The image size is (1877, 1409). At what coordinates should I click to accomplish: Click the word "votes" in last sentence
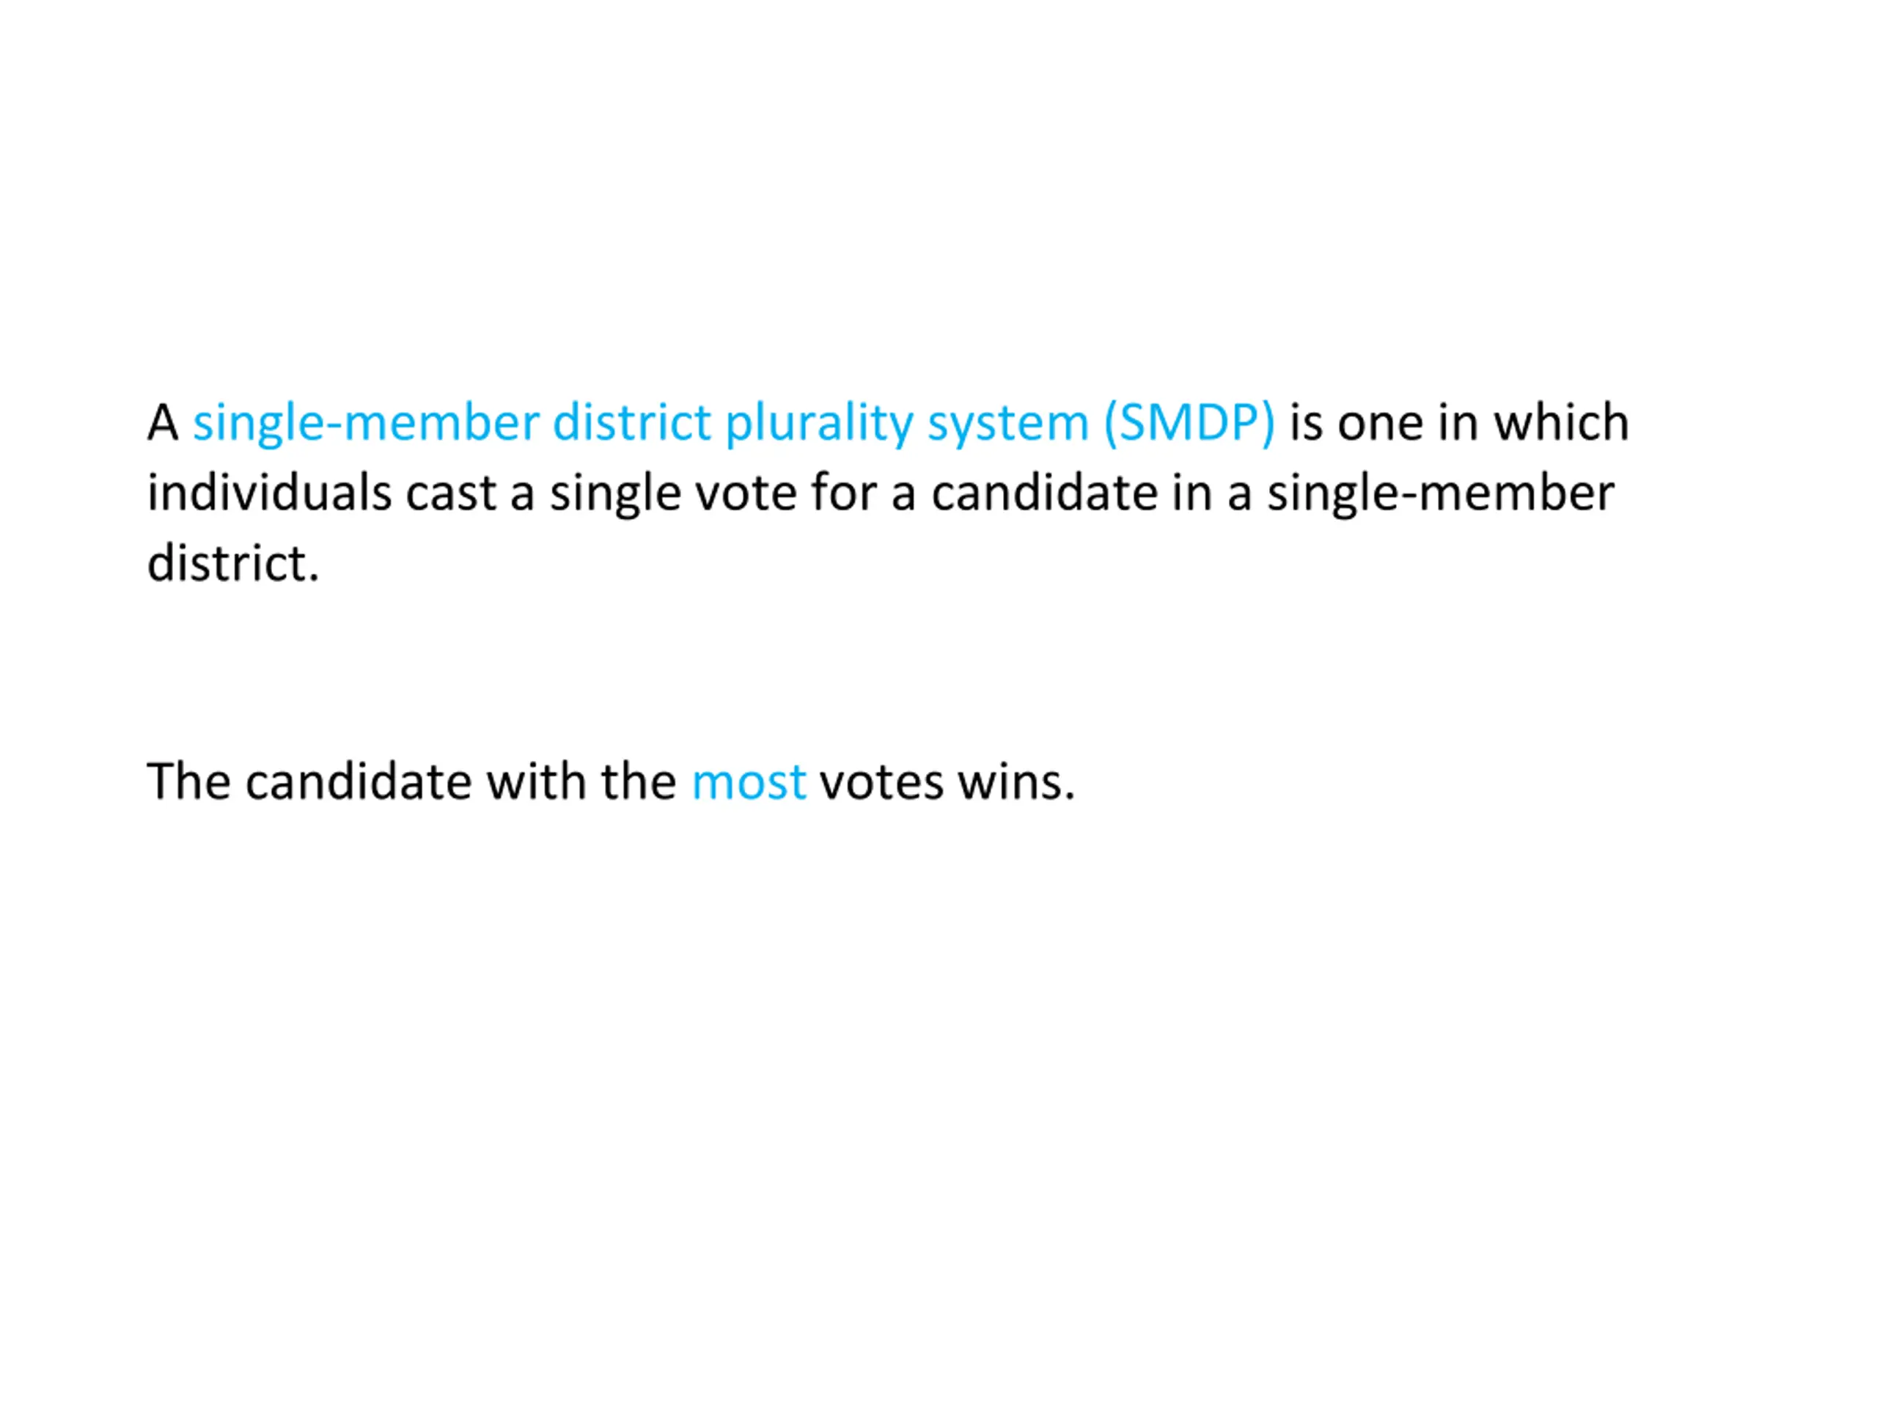[x=881, y=783]
